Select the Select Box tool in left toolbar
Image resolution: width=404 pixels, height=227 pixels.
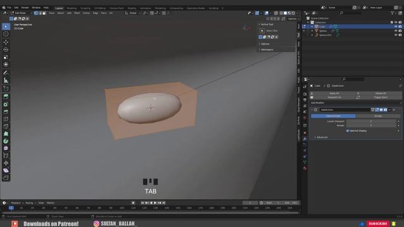click(x=6, y=26)
